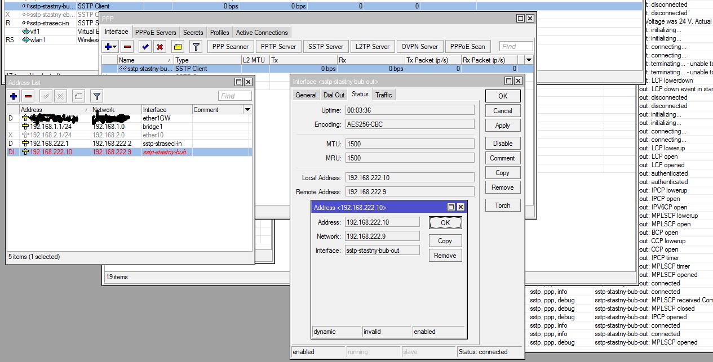Screen dimensions: 713x362
Task: Switch to the Dial Out tab
Action: click(x=334, y=95)
